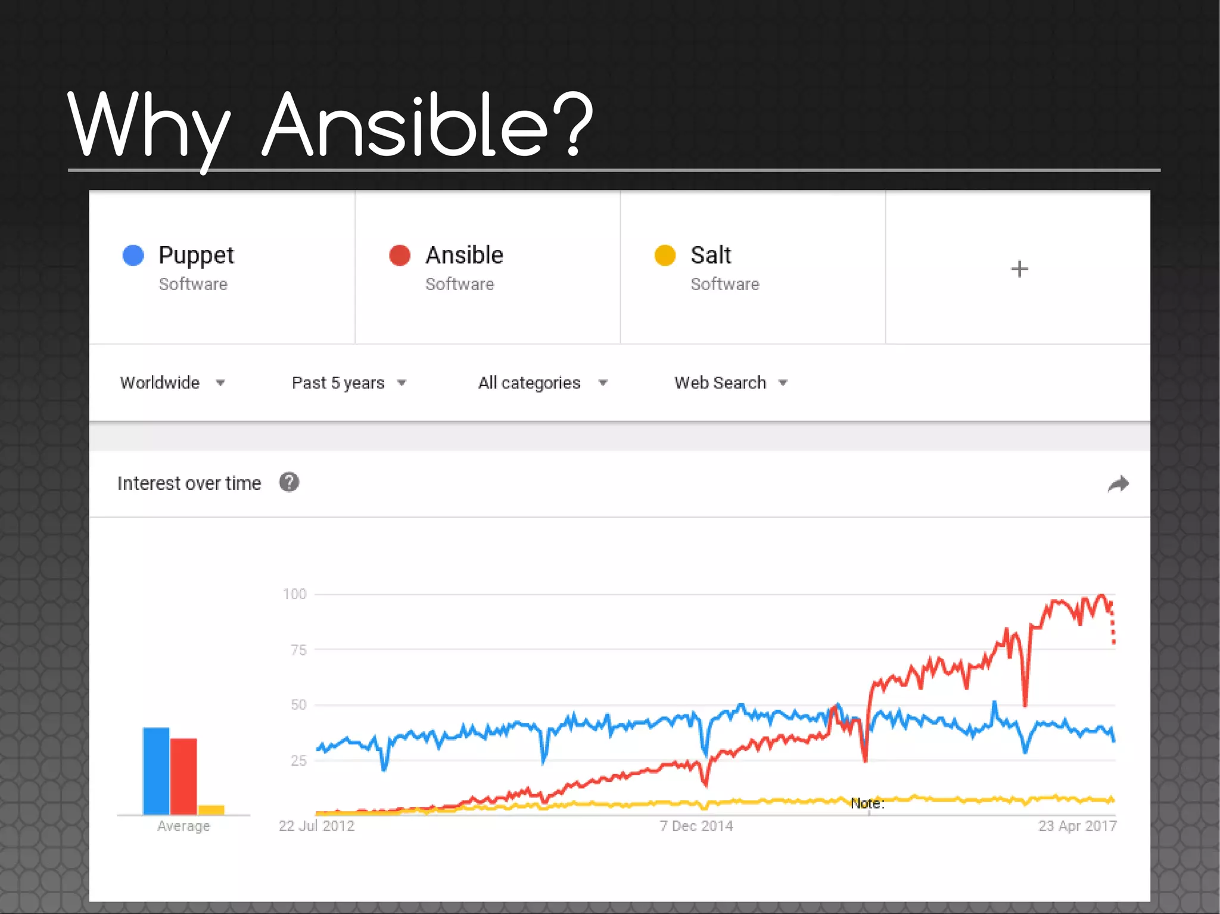Click the plus icon to add comparison
Screen dimensions: 1220x914
(x=1019, y=269)
